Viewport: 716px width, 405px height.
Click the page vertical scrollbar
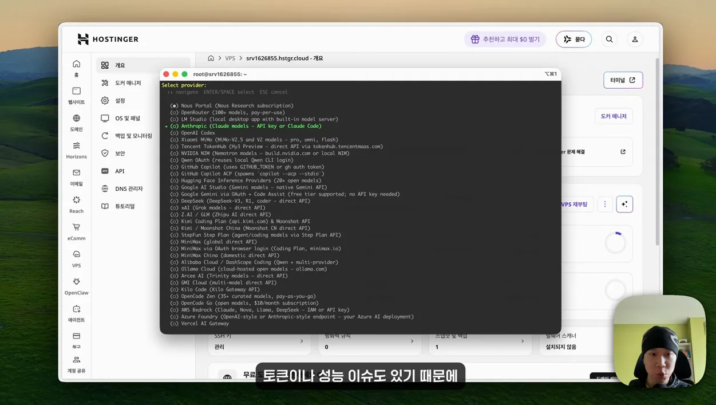click(x=658, y=152)
